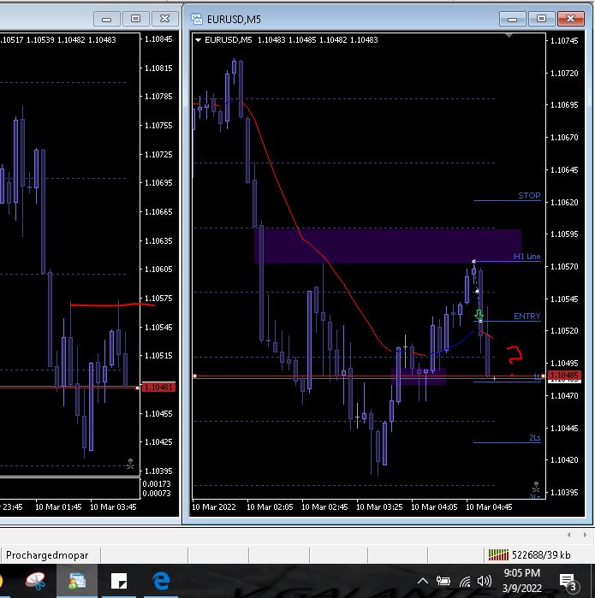Click the 0.00073 indicator value
Viewport: 595px width, 598px height.
click(x=157, y=493)
